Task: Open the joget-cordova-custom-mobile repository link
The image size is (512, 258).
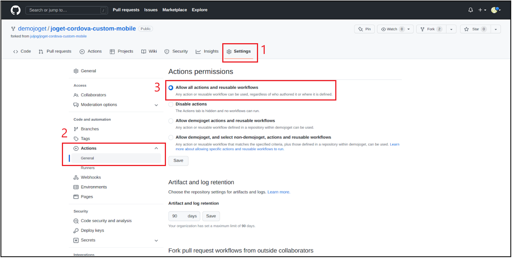Action: (x=93, y=29)
